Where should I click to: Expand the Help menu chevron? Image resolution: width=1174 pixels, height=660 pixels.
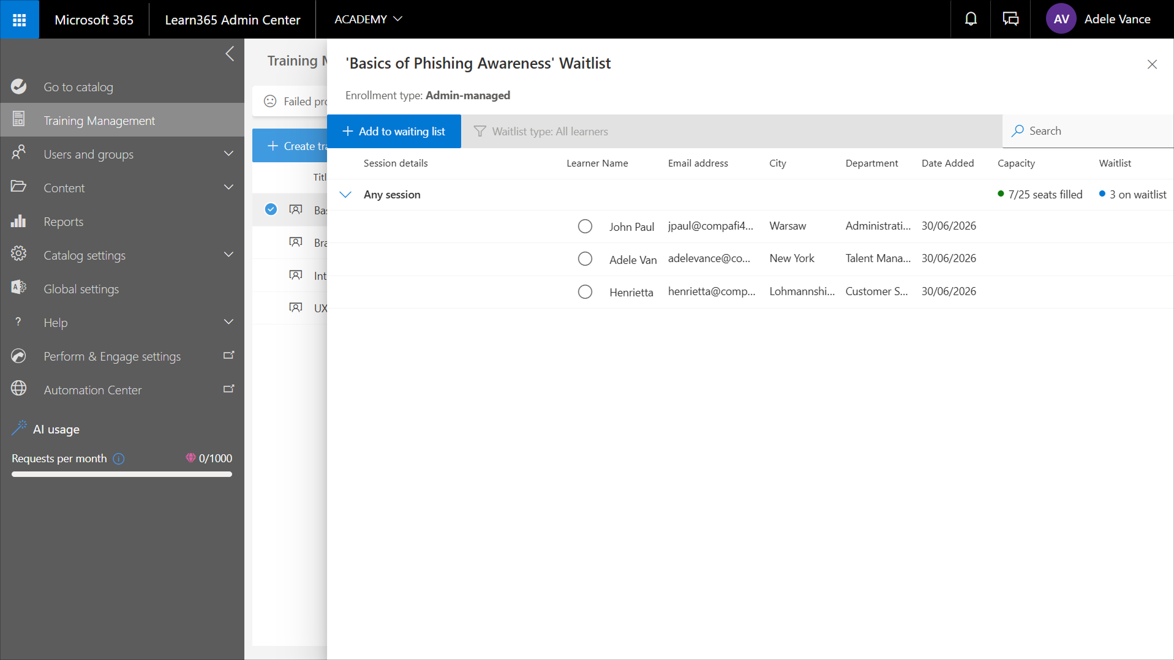click(229, 322)
